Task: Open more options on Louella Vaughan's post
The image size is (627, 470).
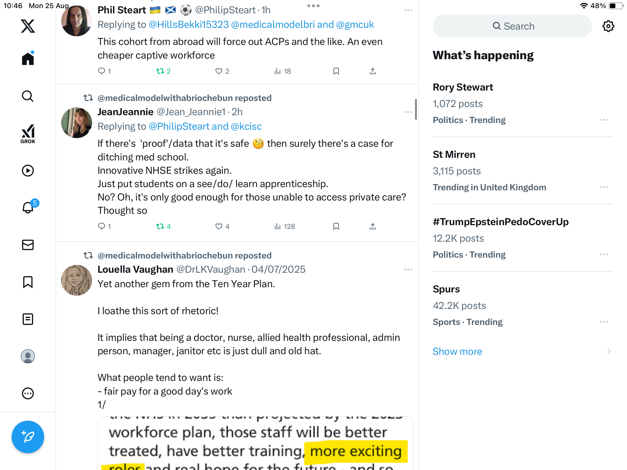Action: pyautogui.click(x=408, y=270)
